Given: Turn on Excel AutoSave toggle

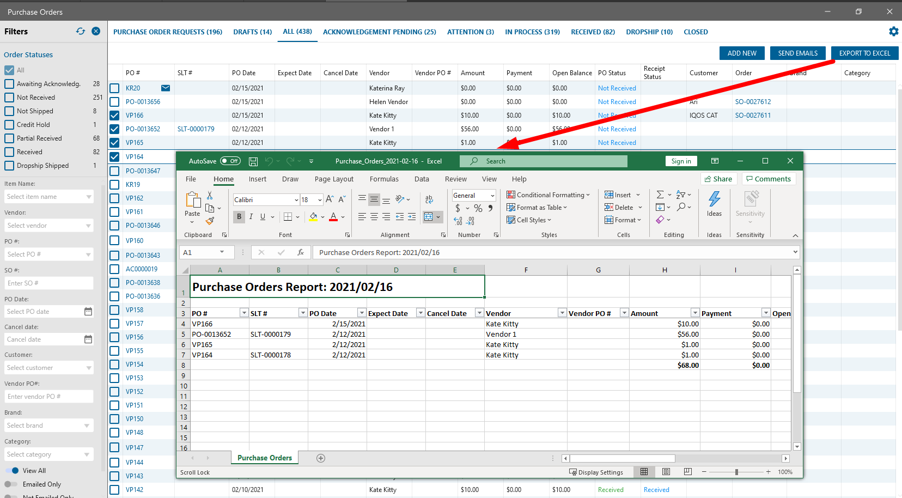Looking at the screenshot, I should [x=230, y=161].
